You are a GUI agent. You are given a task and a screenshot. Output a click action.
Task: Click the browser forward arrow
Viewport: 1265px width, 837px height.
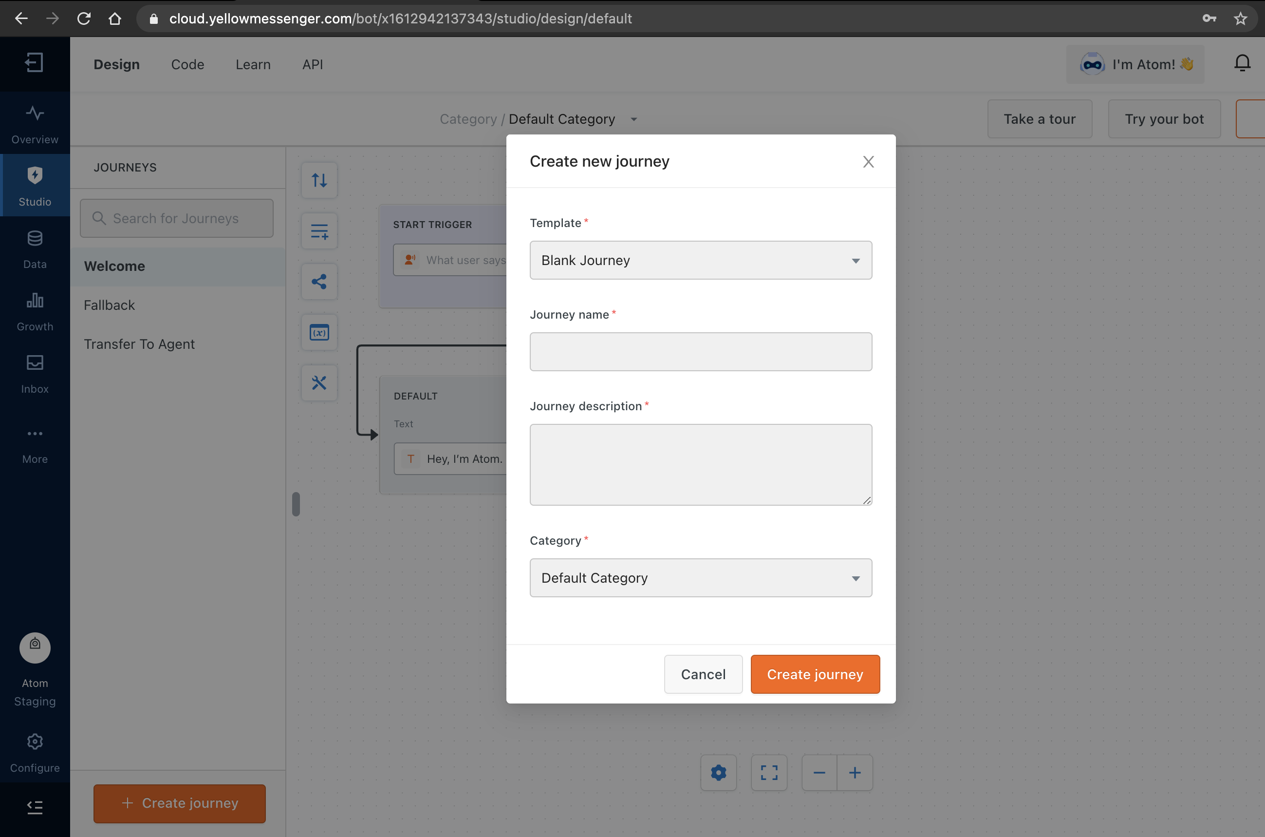pos(52,19)
